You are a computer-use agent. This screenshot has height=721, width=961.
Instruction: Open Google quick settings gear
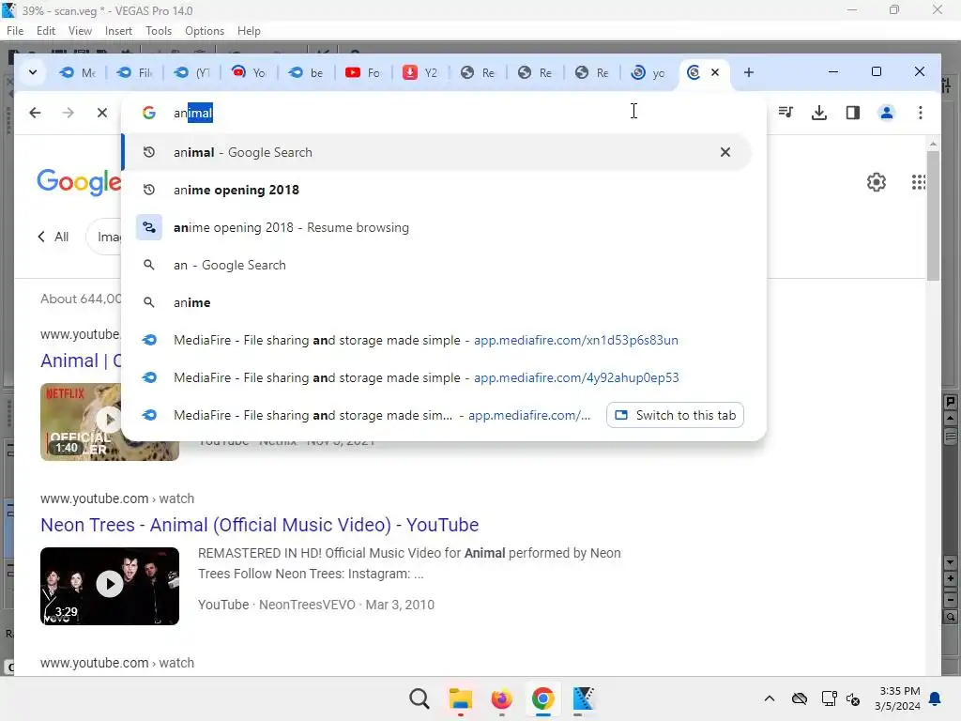(x=876, y=182)
